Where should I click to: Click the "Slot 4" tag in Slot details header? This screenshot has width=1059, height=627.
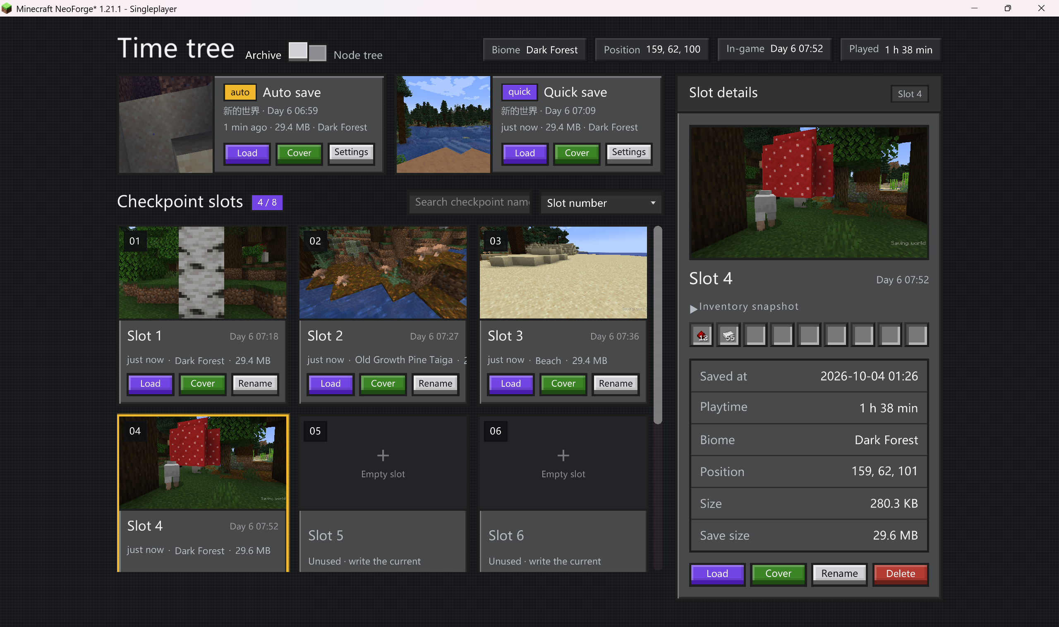click(x=909, y=94)
